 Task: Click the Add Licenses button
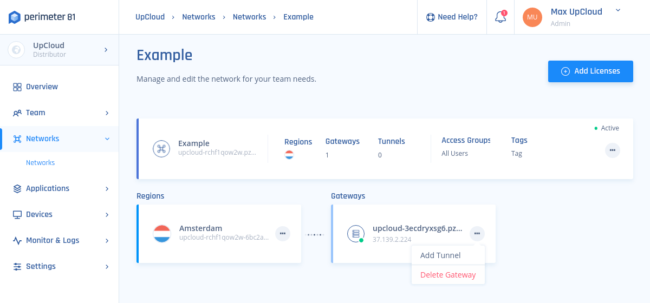[590, 71]
